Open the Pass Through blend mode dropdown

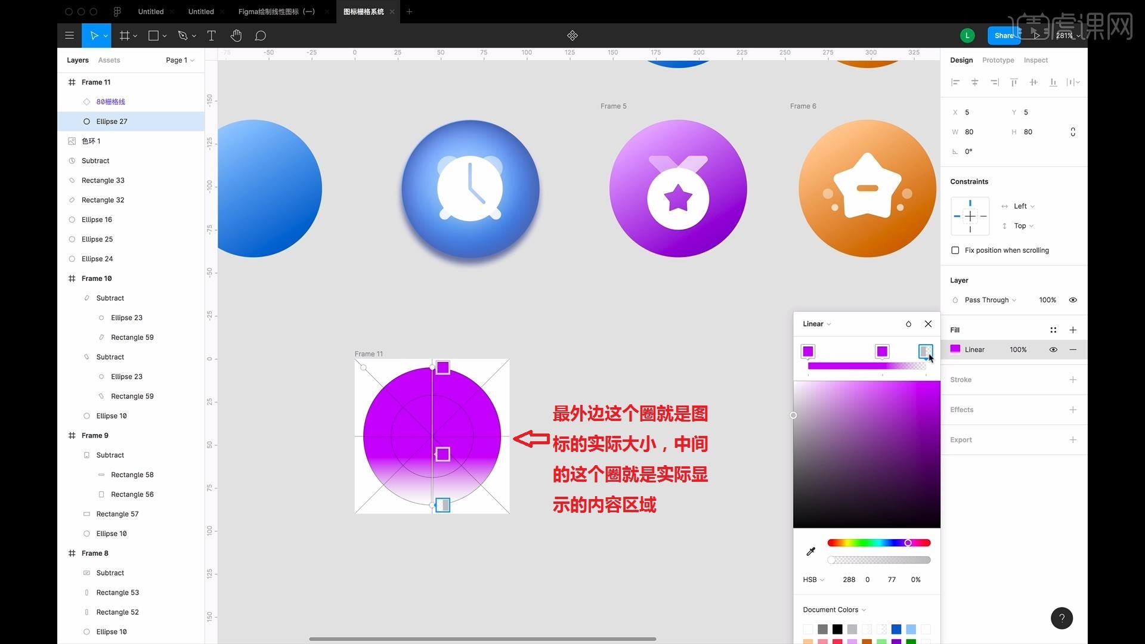point(987,300)
